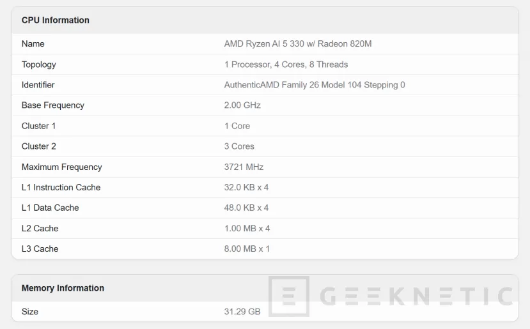This screenshot has width=530, height=329.
Task: Select the 'CPU Information' section heading
Action: pyautogui.click(x=56, y=20)
